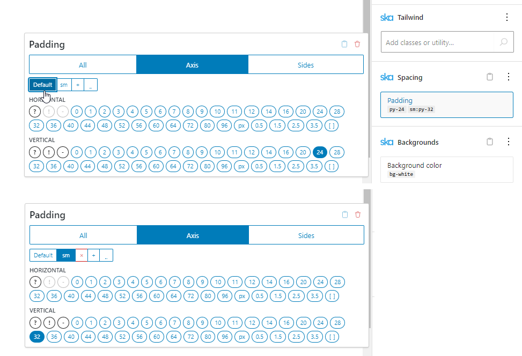
Task: Open the three-dot options menu for Spacing
Action: pos(509,77)
